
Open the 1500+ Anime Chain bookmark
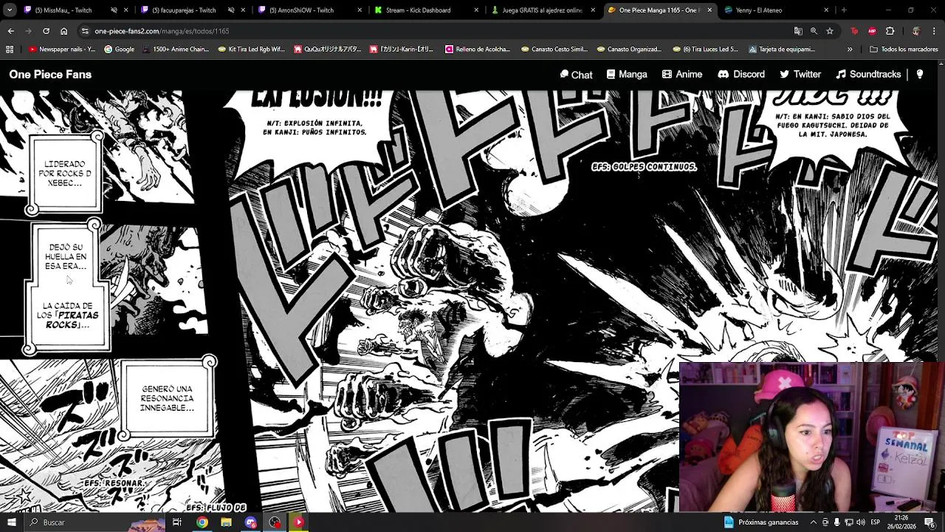tap(175, 50)
